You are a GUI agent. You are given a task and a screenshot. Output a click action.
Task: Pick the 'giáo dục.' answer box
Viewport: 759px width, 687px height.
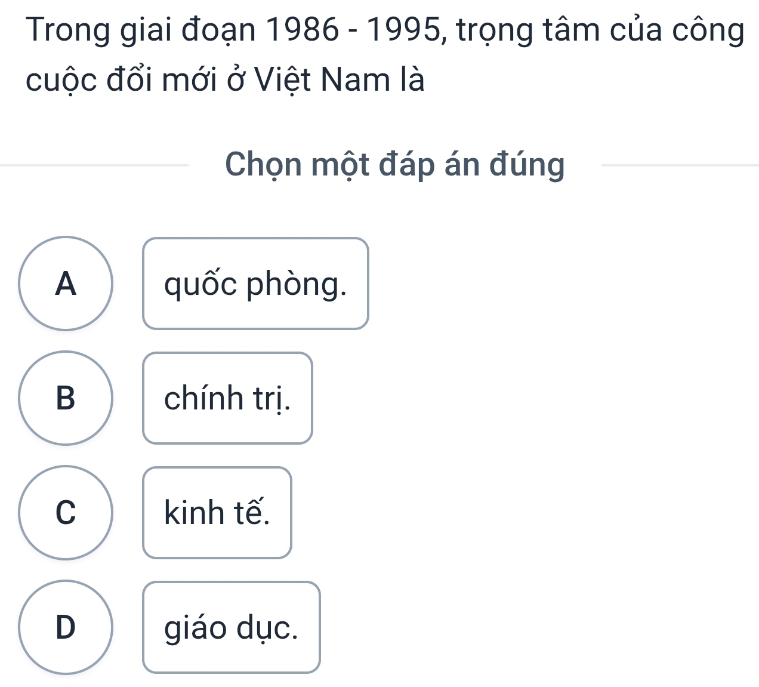click(x=231, y=627)
